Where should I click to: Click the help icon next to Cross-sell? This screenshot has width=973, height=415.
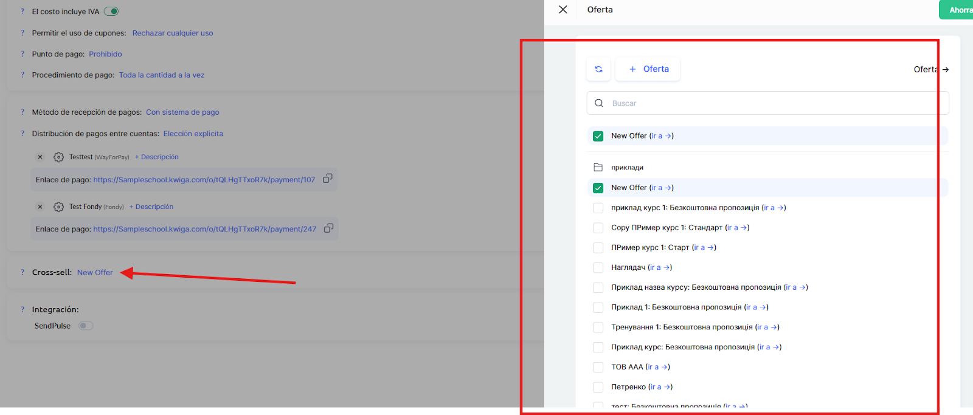click(23, 273)
